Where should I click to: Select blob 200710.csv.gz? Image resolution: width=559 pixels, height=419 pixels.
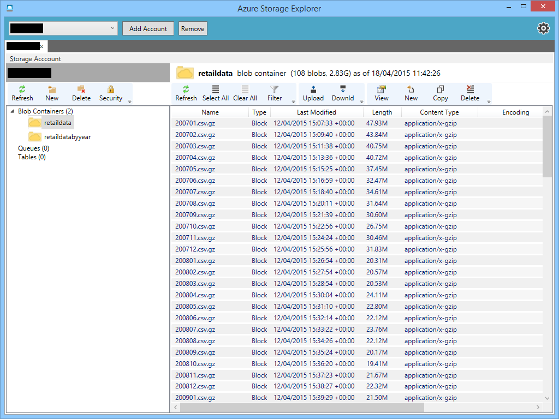pyautogui.click(x=357, y=226)
